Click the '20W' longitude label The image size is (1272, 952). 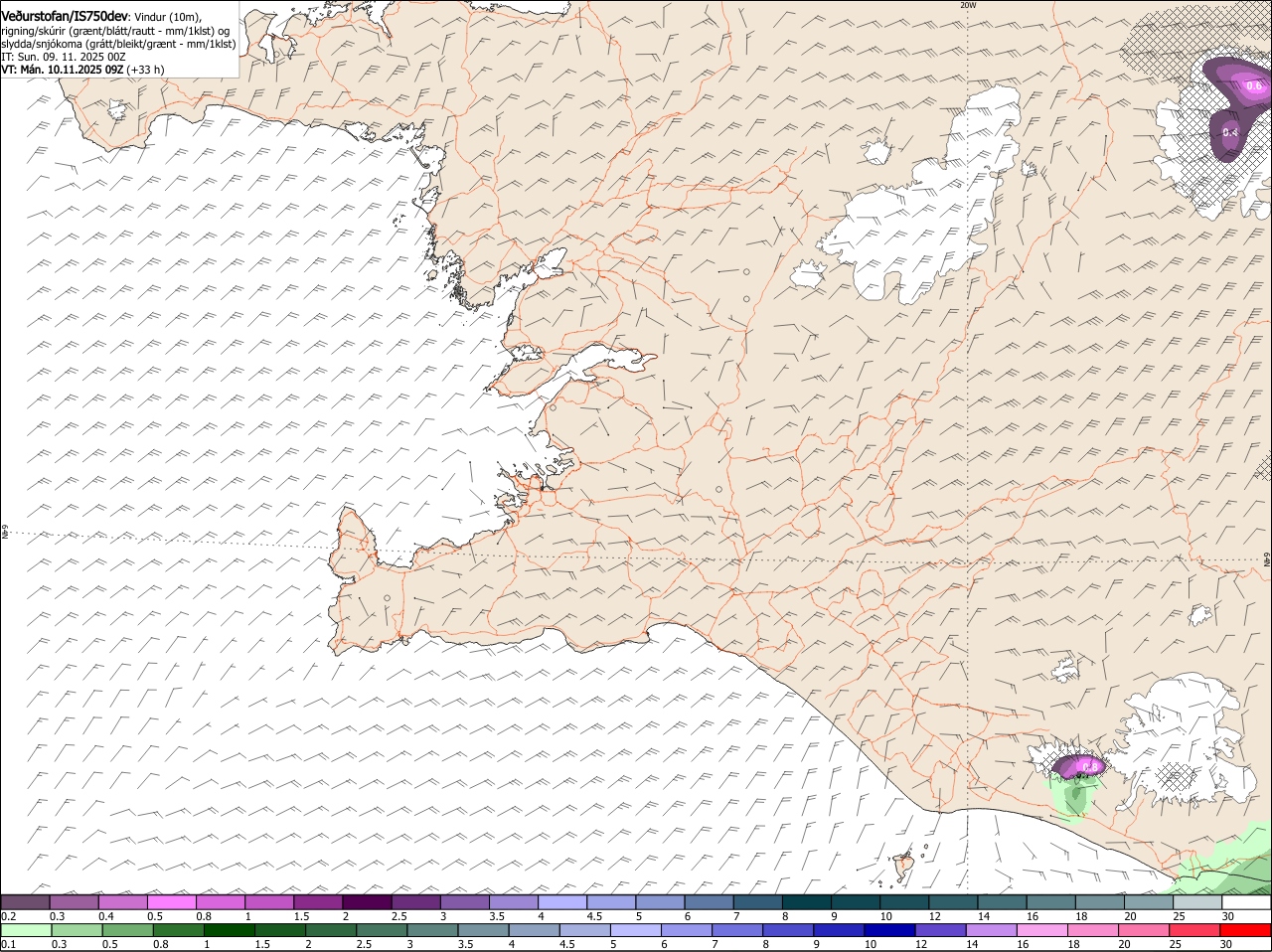point(968,5)
